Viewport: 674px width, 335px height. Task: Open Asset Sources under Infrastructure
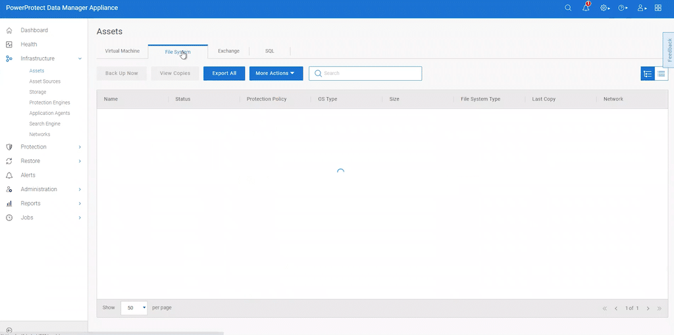point(45,81)
